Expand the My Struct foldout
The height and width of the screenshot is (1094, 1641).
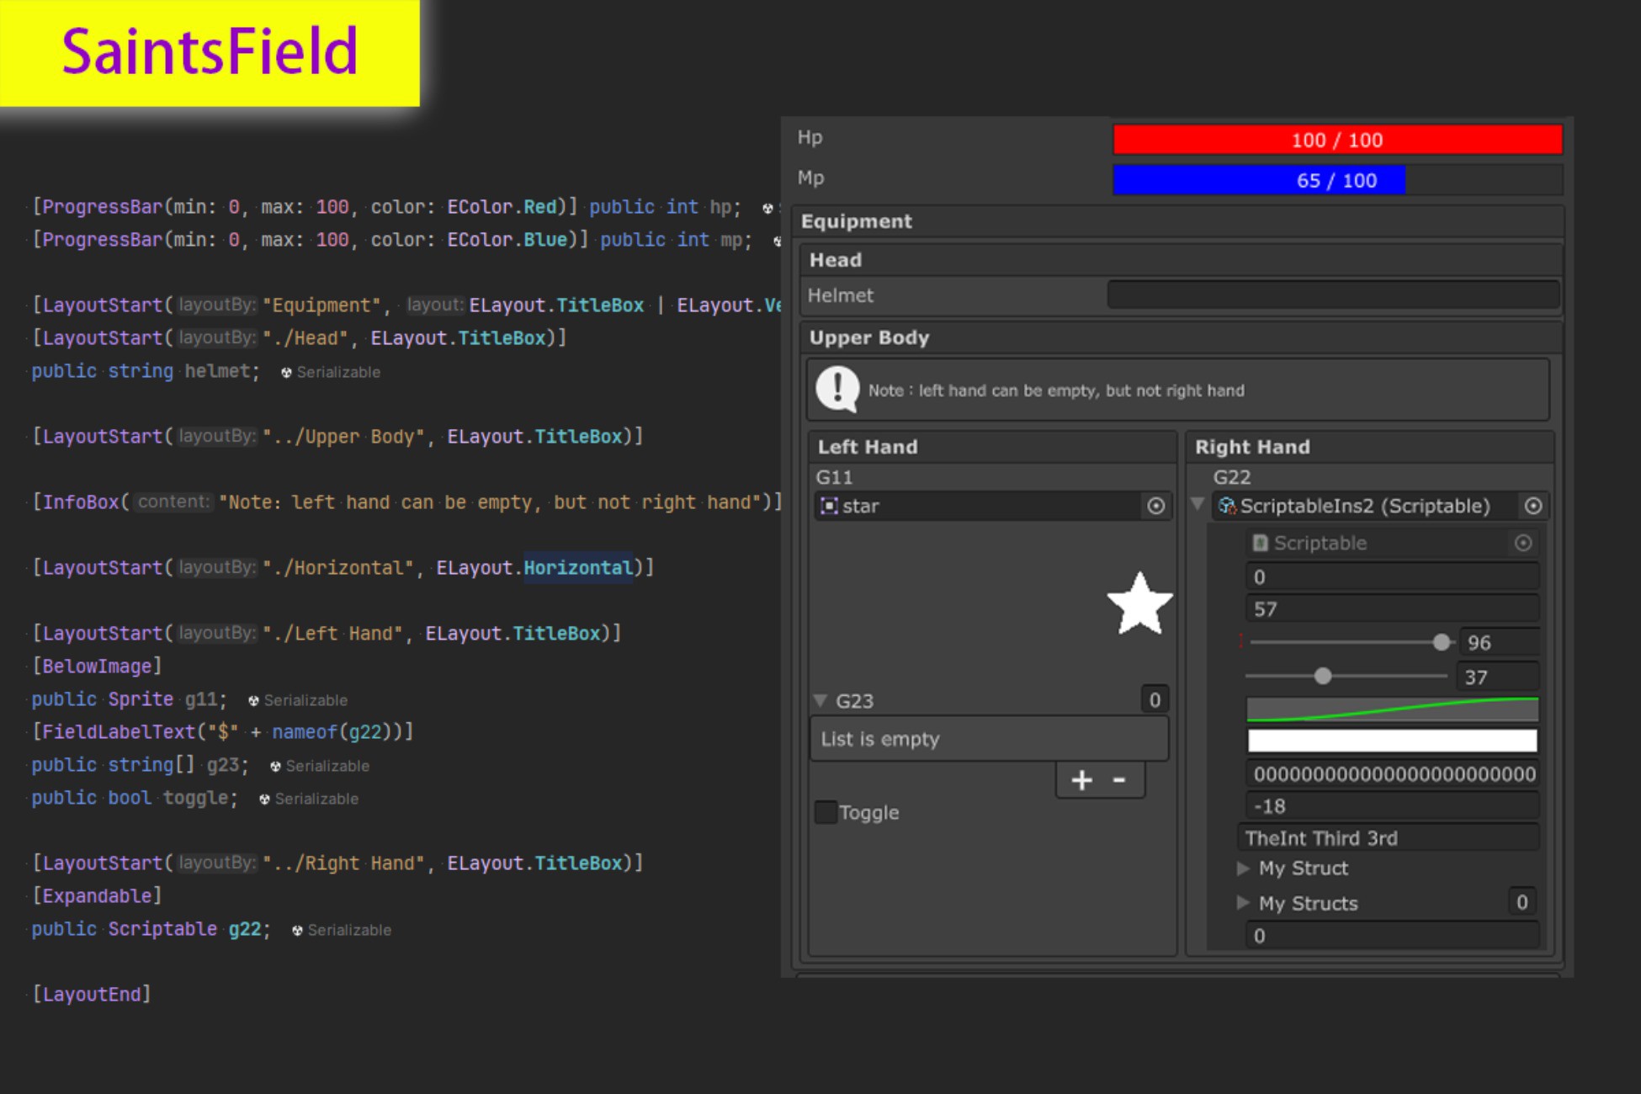1243,868
